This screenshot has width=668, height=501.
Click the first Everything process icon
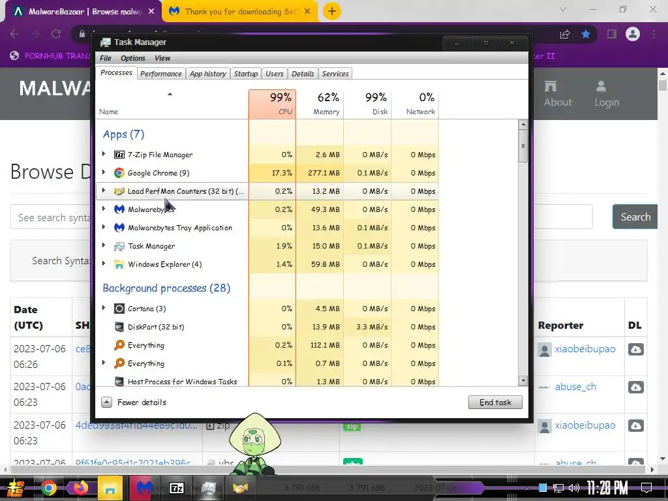pyautogui.click(x=119, y=345)
